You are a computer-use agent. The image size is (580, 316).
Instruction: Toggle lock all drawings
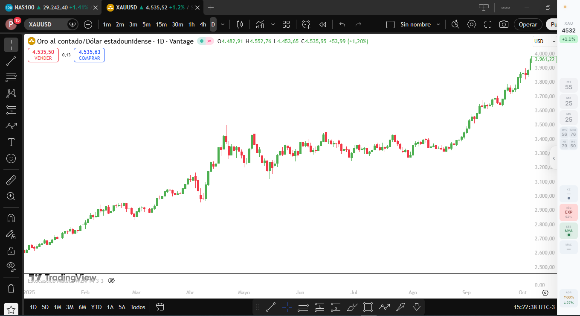coord(11,251)
